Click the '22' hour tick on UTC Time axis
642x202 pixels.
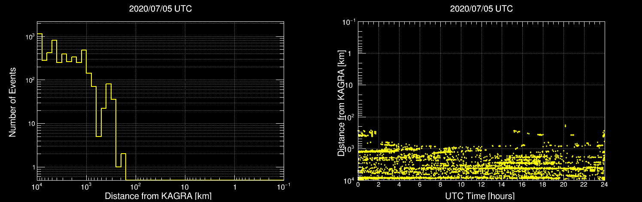[584, 184]
